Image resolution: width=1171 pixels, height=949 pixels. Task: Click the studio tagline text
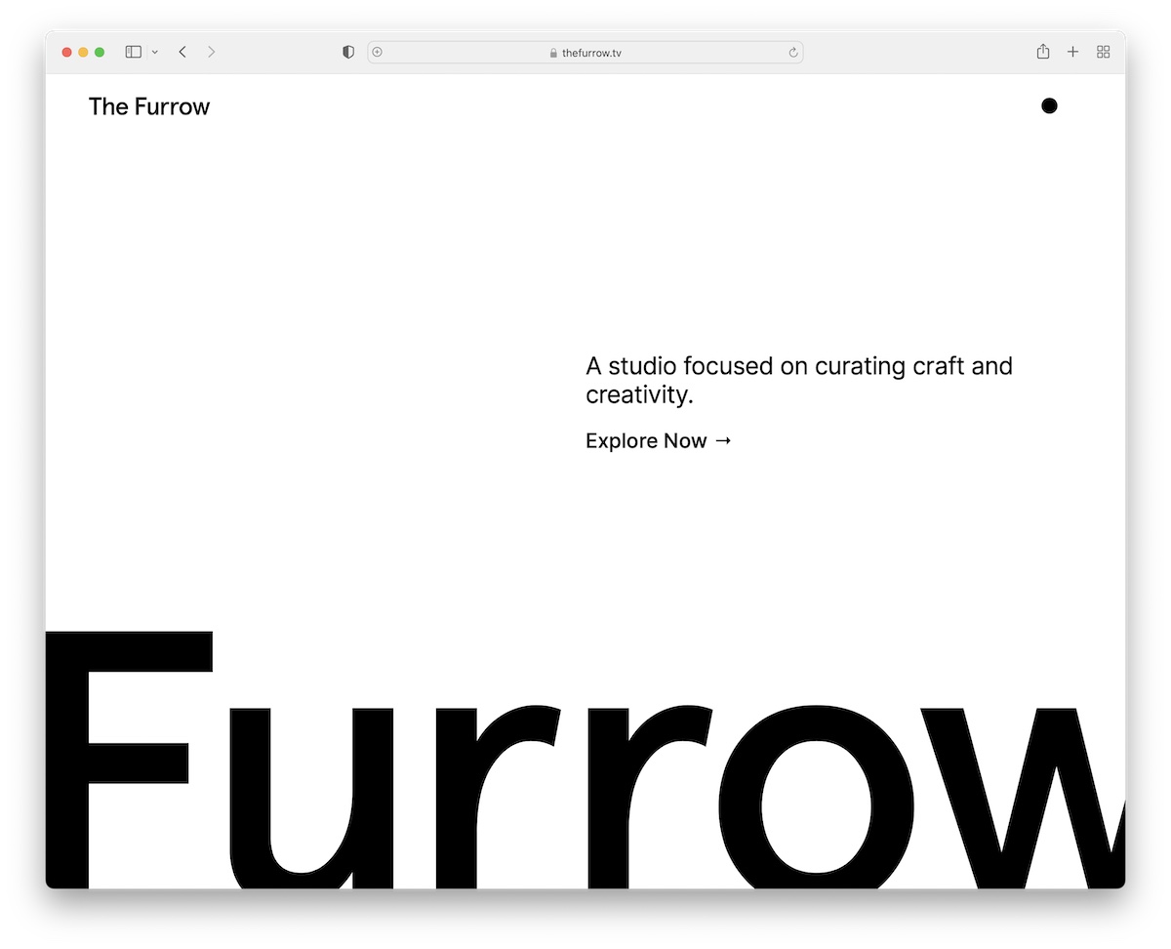click(798, 380)
